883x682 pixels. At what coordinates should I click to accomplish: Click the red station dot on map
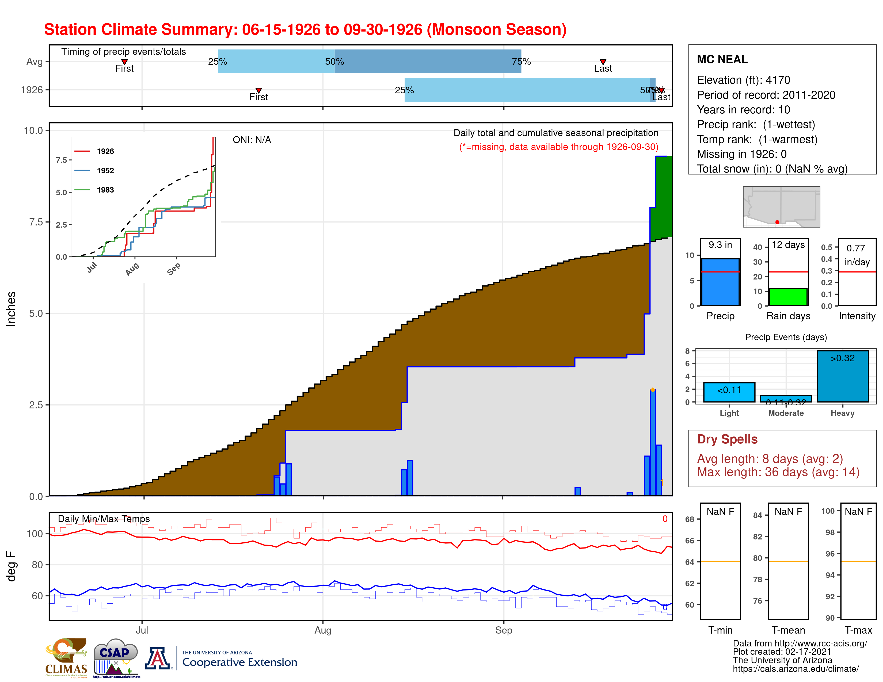[777, 222]
